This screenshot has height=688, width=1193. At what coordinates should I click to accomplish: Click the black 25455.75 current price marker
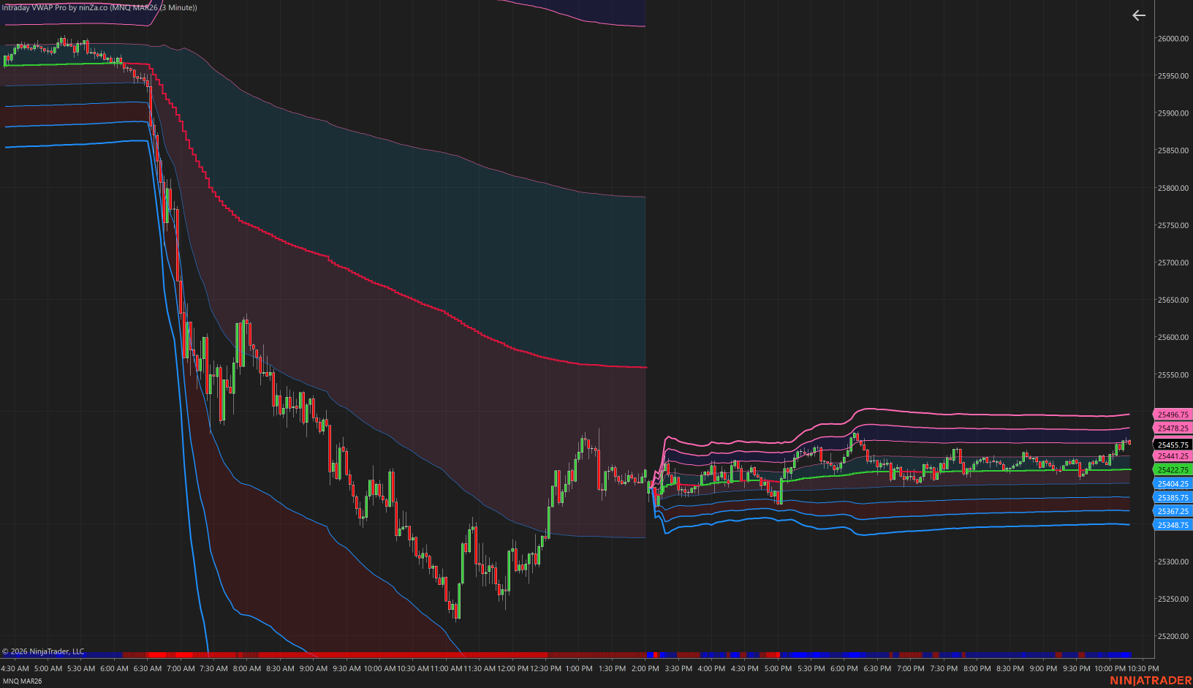[x=1173, y=445]
